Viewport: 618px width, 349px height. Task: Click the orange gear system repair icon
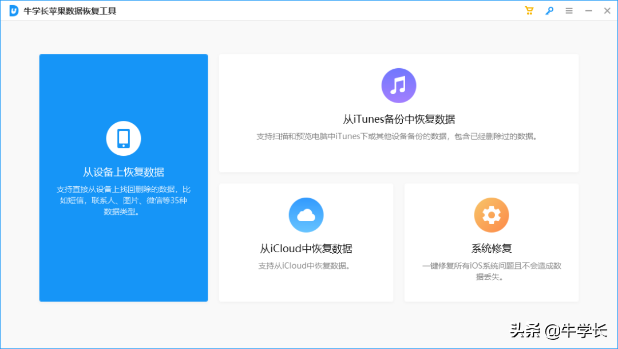(491, 215)
